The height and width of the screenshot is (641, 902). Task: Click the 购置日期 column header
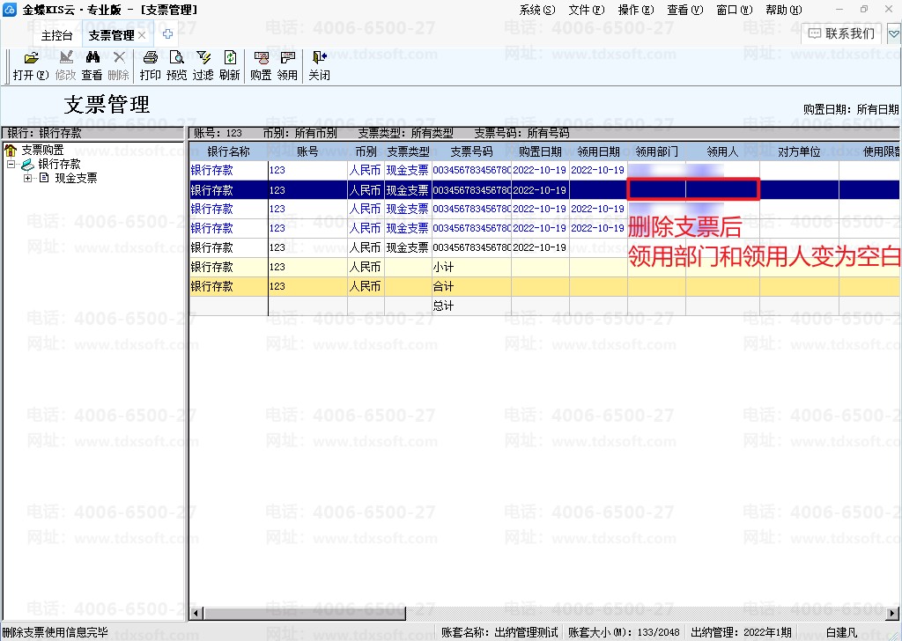tap(540, 151)
